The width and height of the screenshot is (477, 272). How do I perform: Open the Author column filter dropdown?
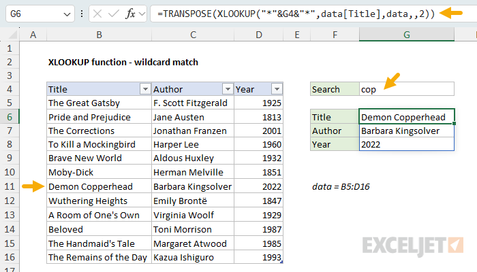(228, 89)
